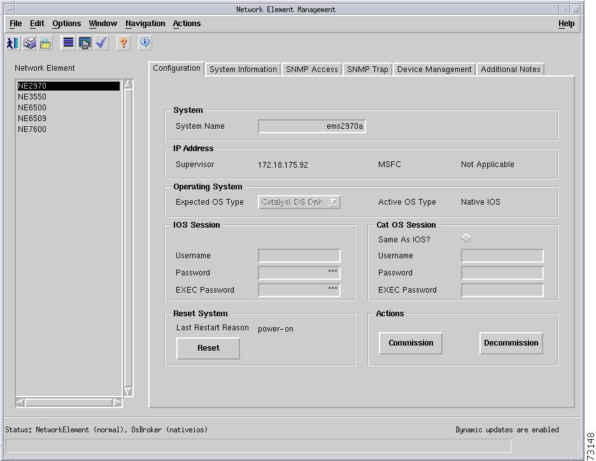The width and height of the screenshot is (596, 461).
Task: Click the yellow folder toolbar icon
Action: click(46, 43)
